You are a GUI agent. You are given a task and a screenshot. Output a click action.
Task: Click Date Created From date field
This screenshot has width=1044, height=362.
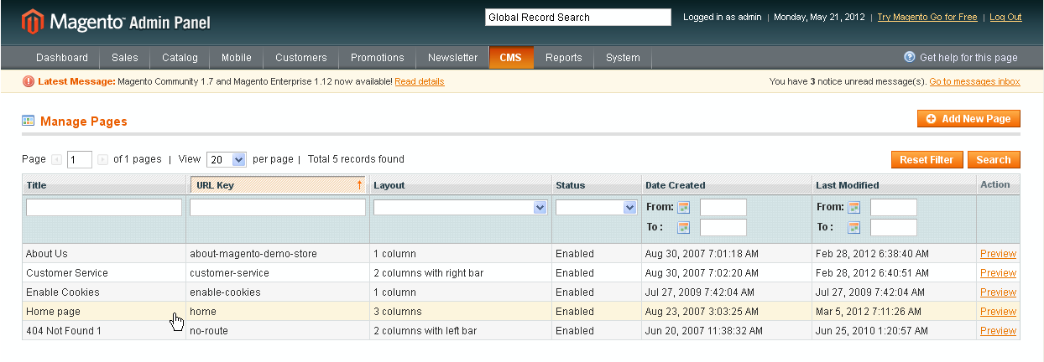point(723,207)
